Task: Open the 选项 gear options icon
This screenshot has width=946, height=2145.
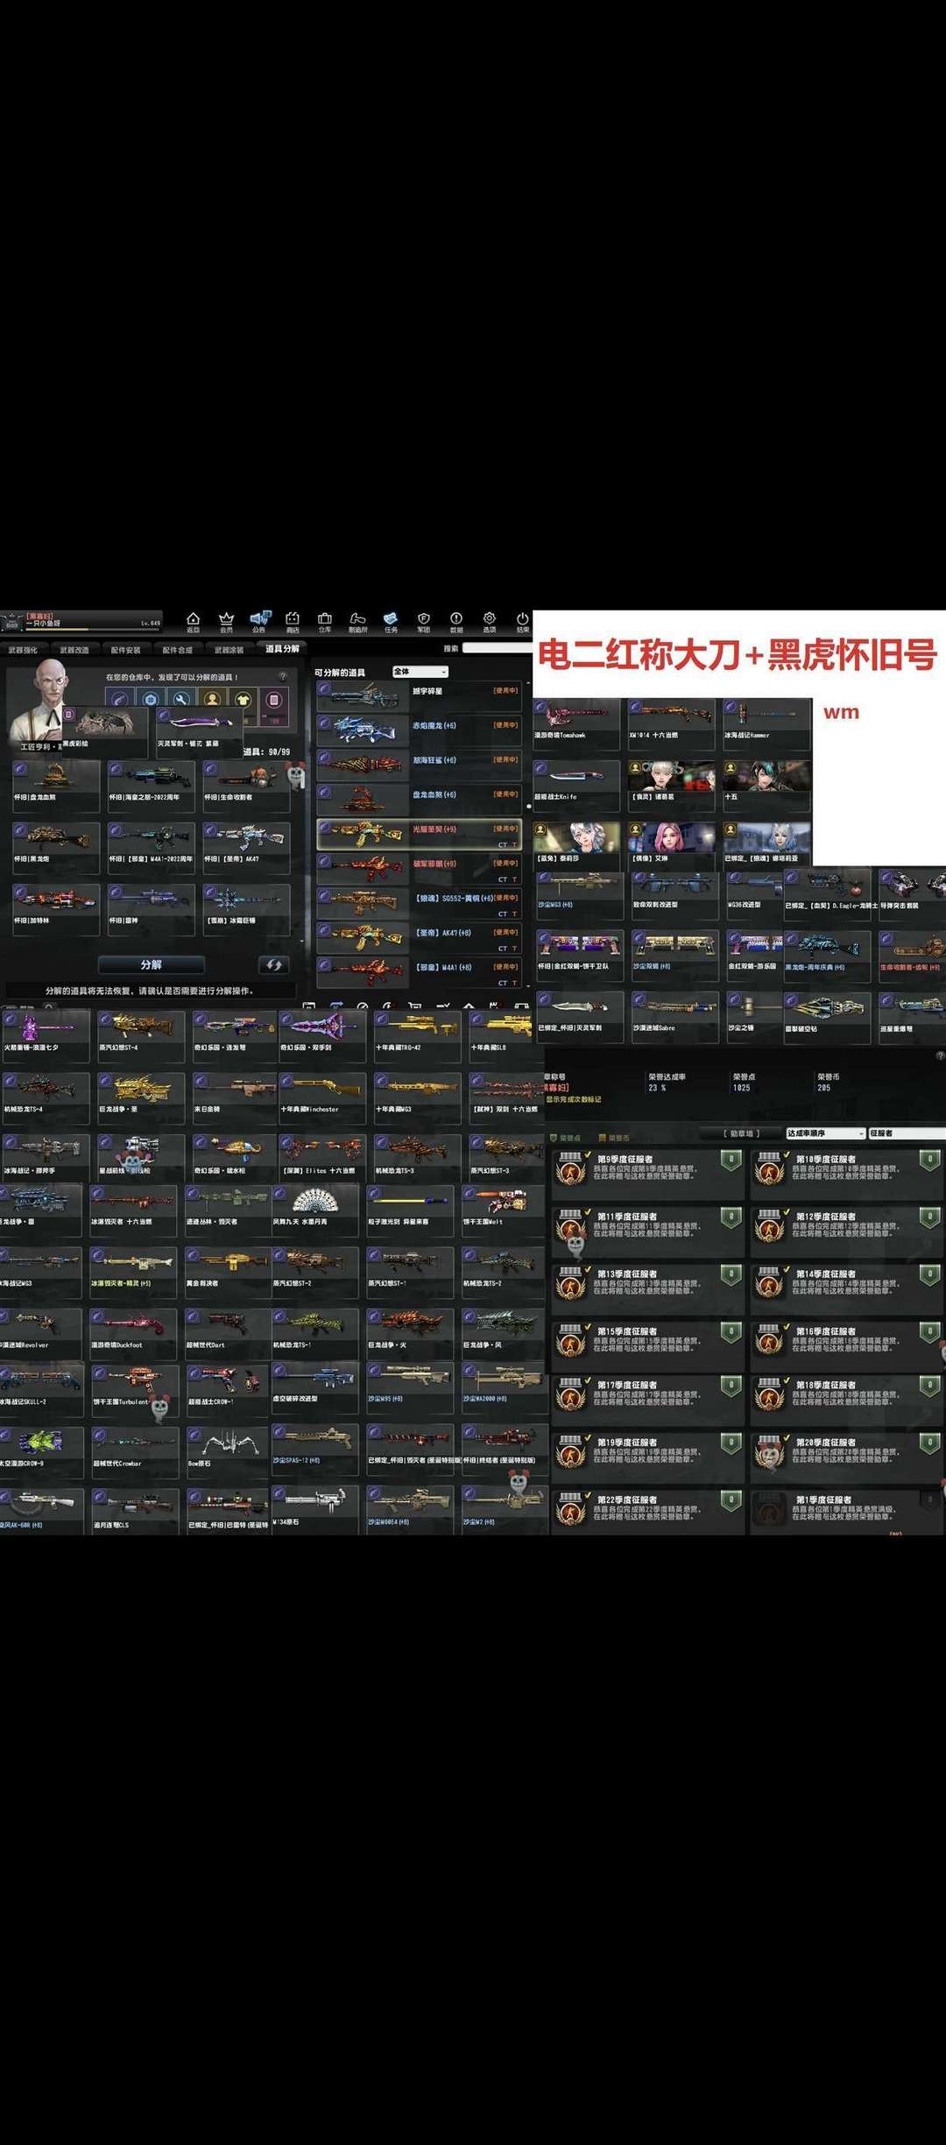Action: 490,621
